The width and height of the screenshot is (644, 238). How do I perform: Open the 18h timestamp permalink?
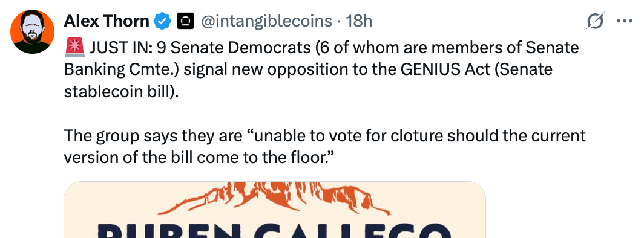pyautogui.click(x=360, y=21)
